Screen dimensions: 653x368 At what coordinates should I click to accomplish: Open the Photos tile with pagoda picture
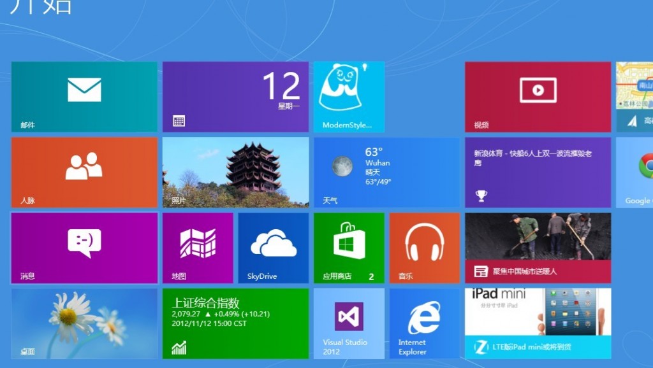click(x=235, y=172)
